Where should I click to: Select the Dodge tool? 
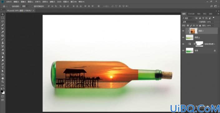[x=2, y=61]
